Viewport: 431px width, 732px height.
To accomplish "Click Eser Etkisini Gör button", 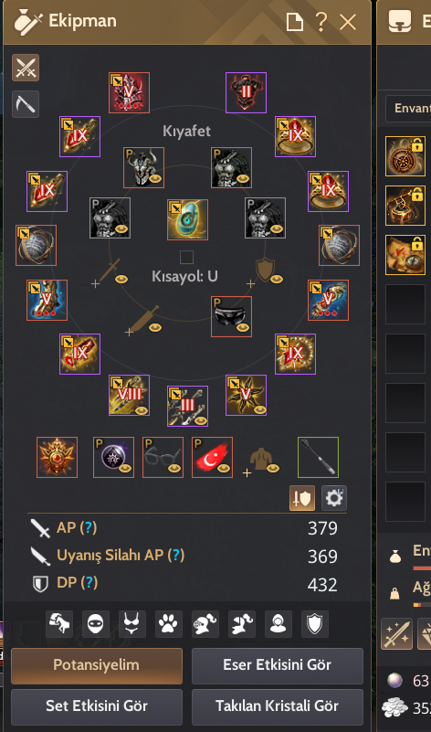I will coord(278,665).
